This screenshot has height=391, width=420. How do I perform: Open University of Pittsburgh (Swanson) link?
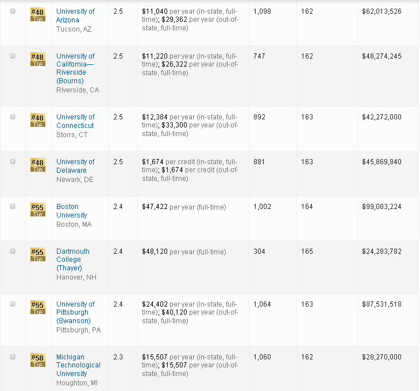75,312
